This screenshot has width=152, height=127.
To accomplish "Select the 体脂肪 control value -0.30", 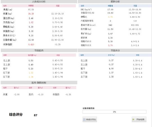I will coord(68,95).
